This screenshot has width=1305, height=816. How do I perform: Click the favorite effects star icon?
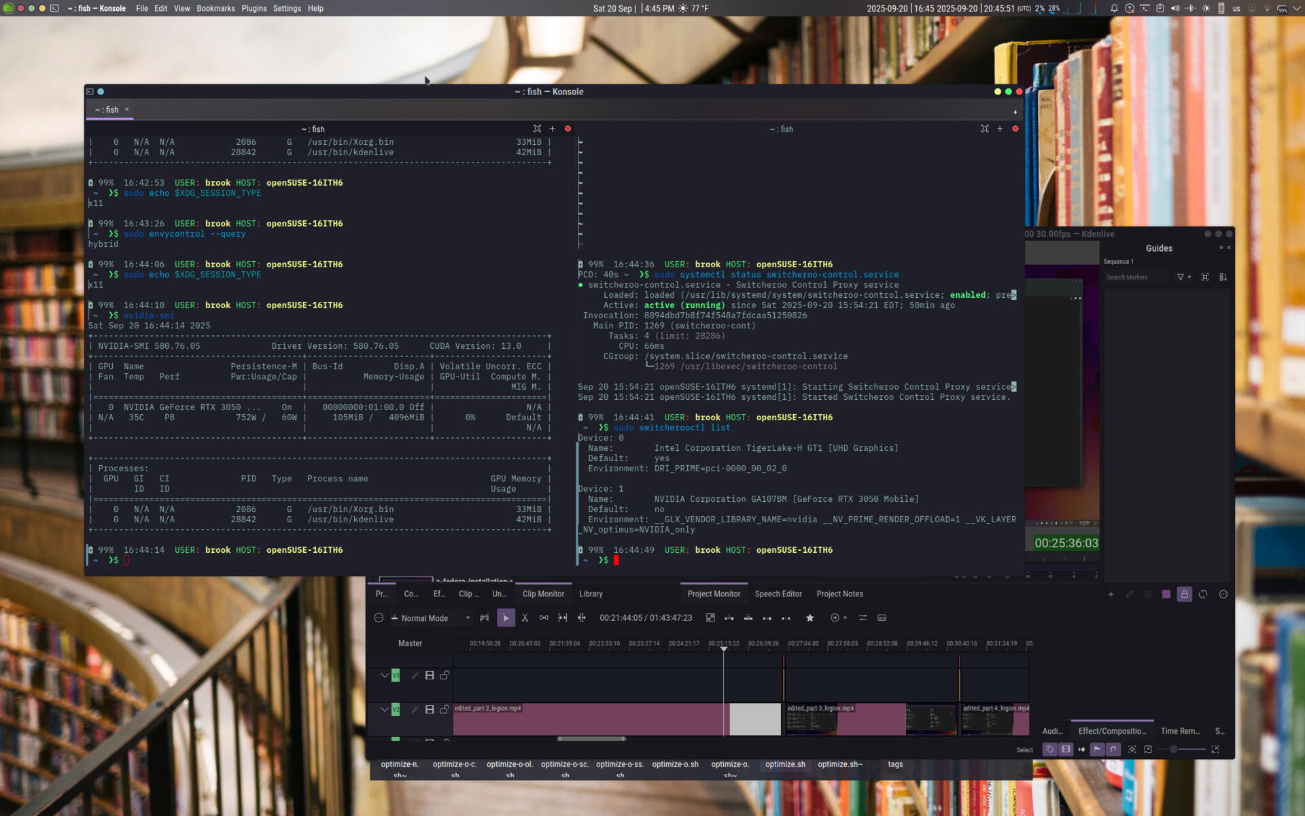pos(810,617)
